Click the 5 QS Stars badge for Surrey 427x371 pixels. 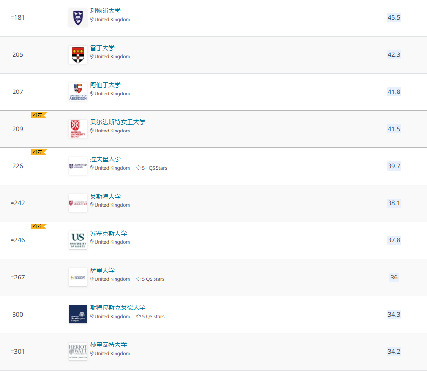pyautogui.click(x=150, y=279)
